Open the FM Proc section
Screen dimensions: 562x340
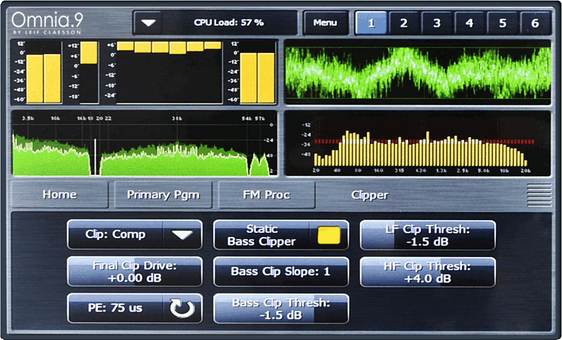267,195
